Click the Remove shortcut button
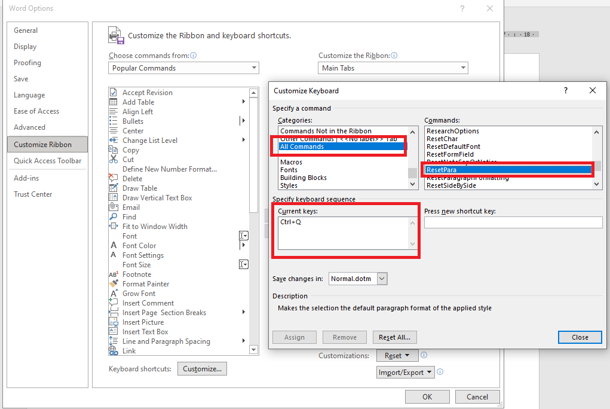610x409 pixels. point(345,337)
